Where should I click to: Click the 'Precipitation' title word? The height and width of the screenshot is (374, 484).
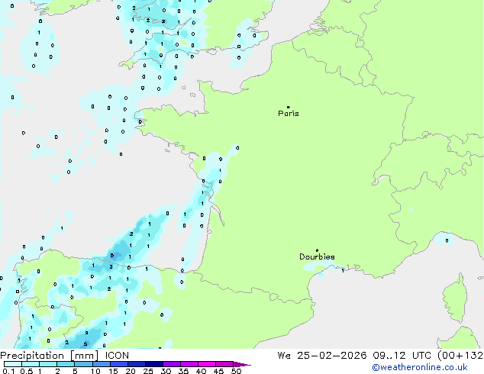coord(32,356)
